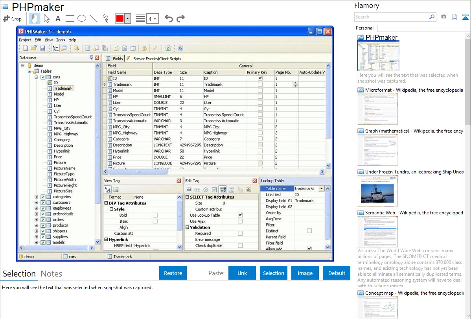This screenshot has height=319, width=471.
Task: Expand the customers table node
Action: click(x=36, y=203)
